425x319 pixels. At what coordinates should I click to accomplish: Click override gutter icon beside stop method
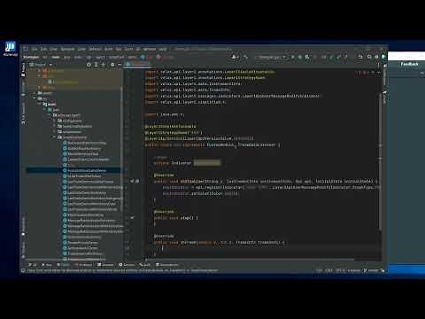pos(133,218)
